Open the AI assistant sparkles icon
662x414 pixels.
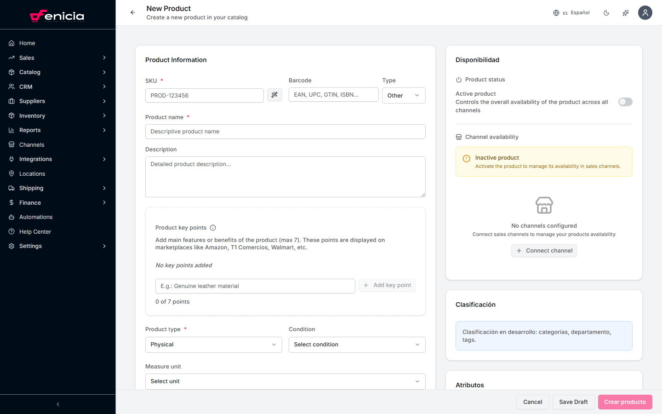click(x=625, y=13)
